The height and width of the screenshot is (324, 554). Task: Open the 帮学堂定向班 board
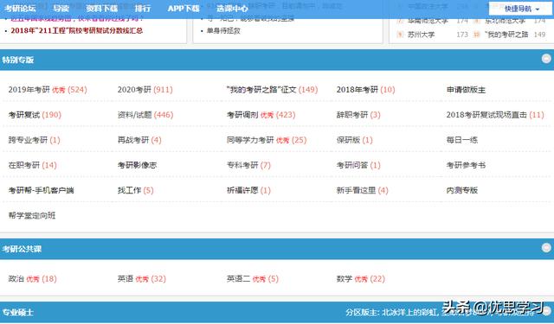click(32, 215)
